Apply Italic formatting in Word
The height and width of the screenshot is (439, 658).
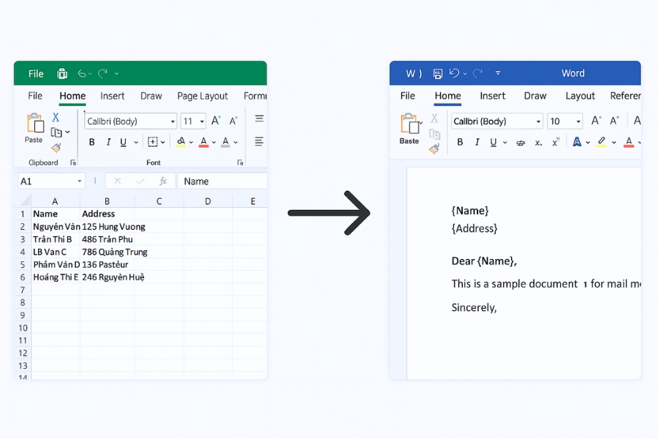[477, 141]
